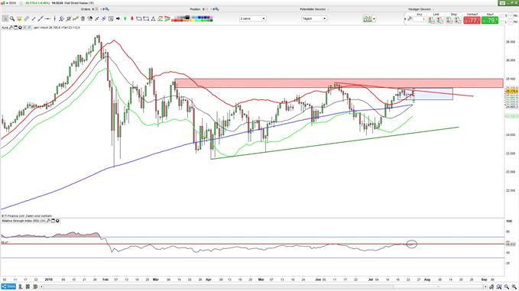Choose the vertical line drawing tool
This screenshot has width=519, height=291.
54,19
